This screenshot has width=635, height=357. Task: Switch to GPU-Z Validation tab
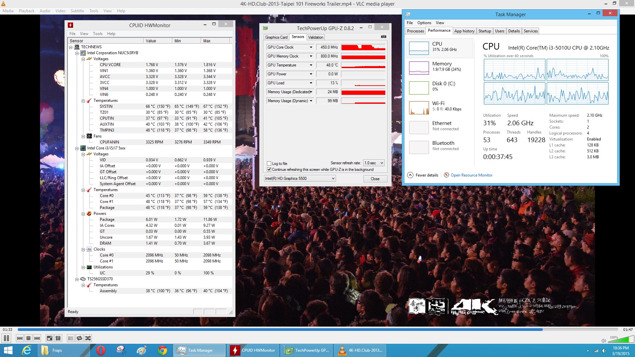point(316,37)
